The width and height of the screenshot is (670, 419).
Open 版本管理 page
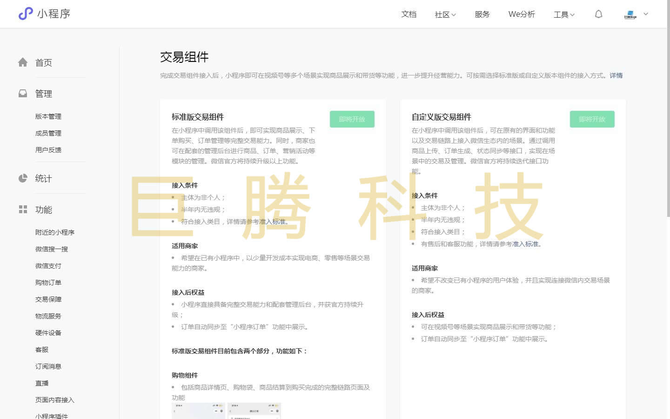48,116
